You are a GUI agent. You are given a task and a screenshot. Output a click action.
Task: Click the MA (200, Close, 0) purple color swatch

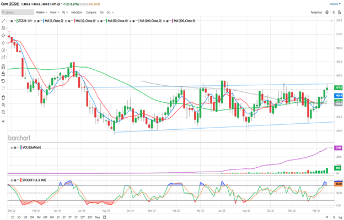click(172, 21)
